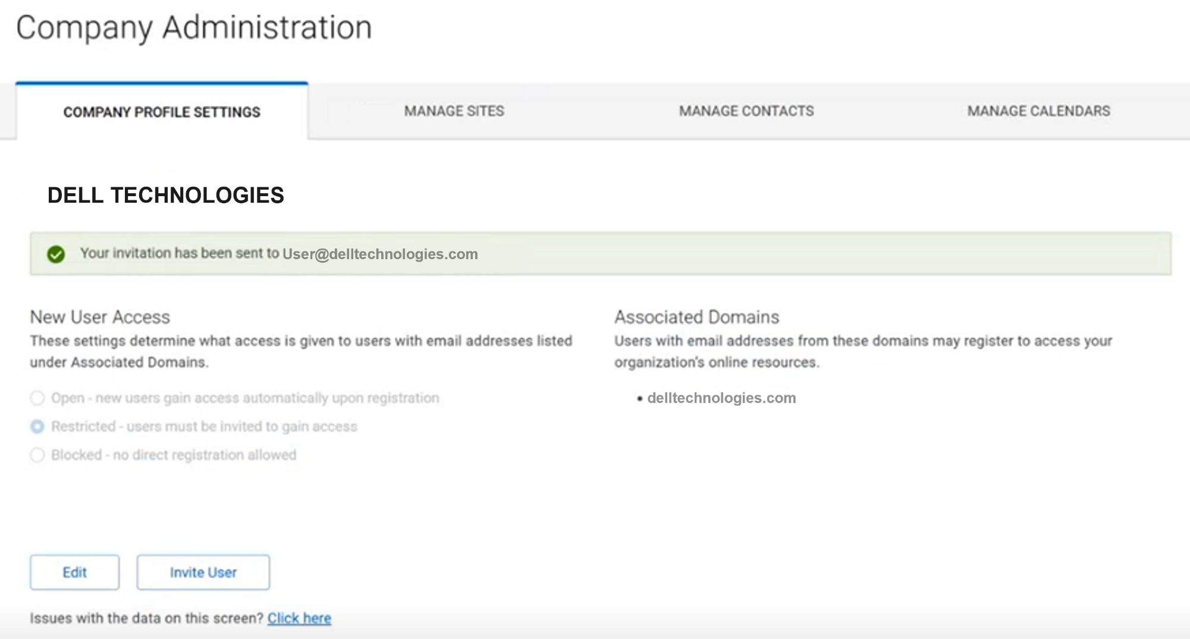Select the delltechnologies.com domain entry
The image size is (1190, 639).
[722, 398]
